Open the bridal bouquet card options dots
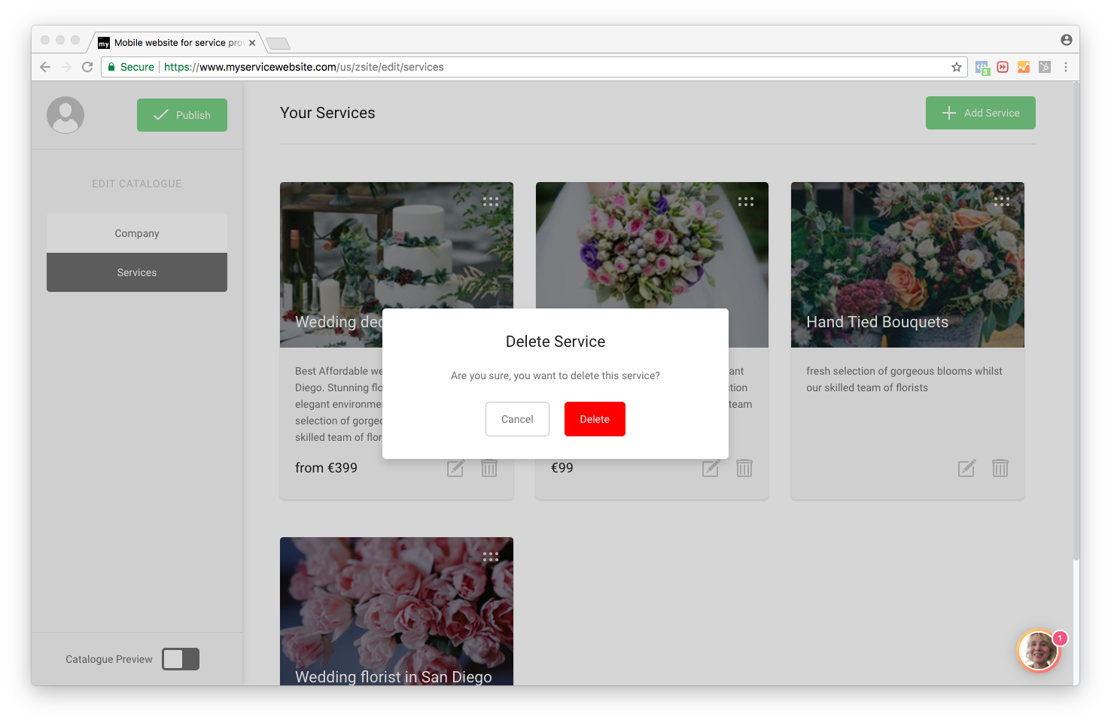Viewport: 1111px width, 723px height. pos(746,202)
